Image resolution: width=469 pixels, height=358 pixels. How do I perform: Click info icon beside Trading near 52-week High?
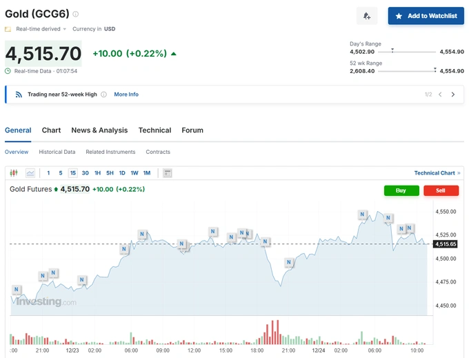pyautogui.click(x=104, y=95)
